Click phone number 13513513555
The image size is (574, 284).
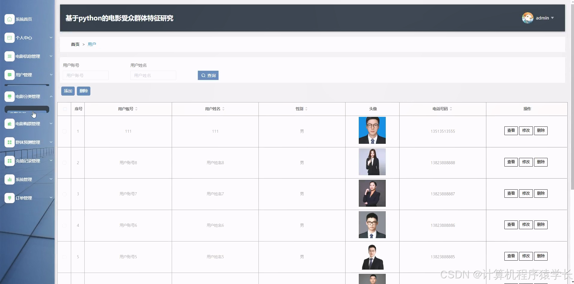(443, 131)
